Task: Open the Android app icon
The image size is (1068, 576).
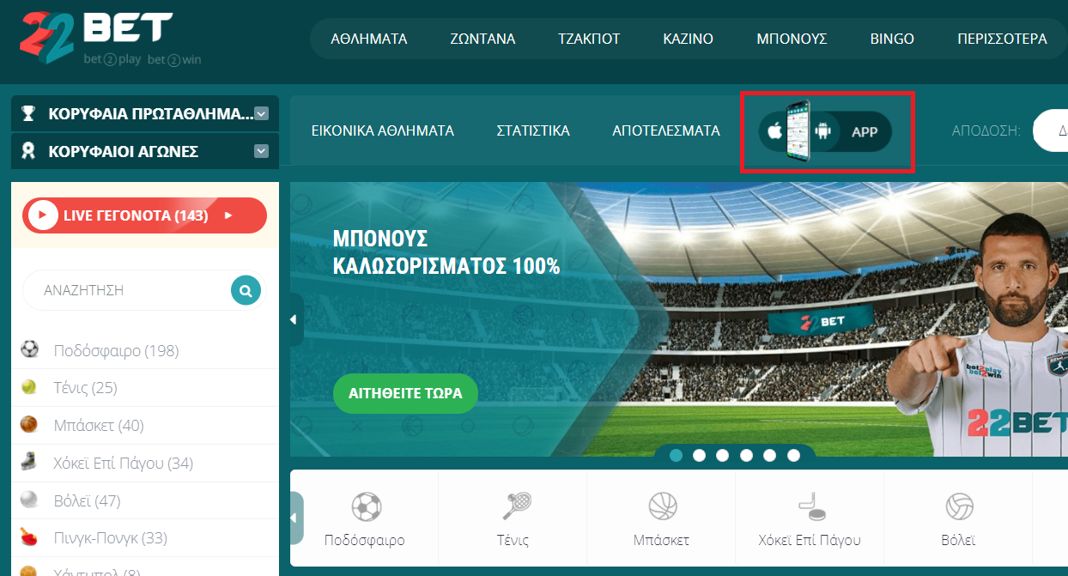Action: pyautogui.click(x=823, y=131)
